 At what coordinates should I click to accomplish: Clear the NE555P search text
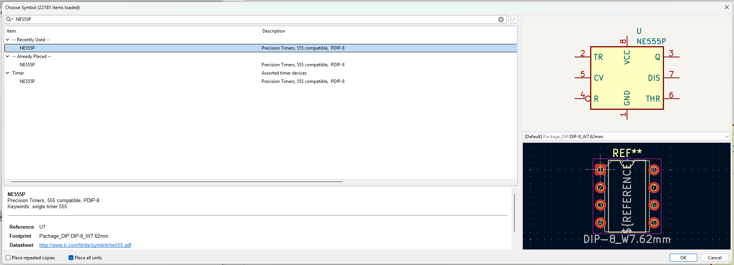pyautogui.click(x=501, y=20)
